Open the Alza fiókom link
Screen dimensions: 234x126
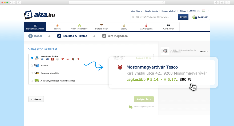point(136,11)
